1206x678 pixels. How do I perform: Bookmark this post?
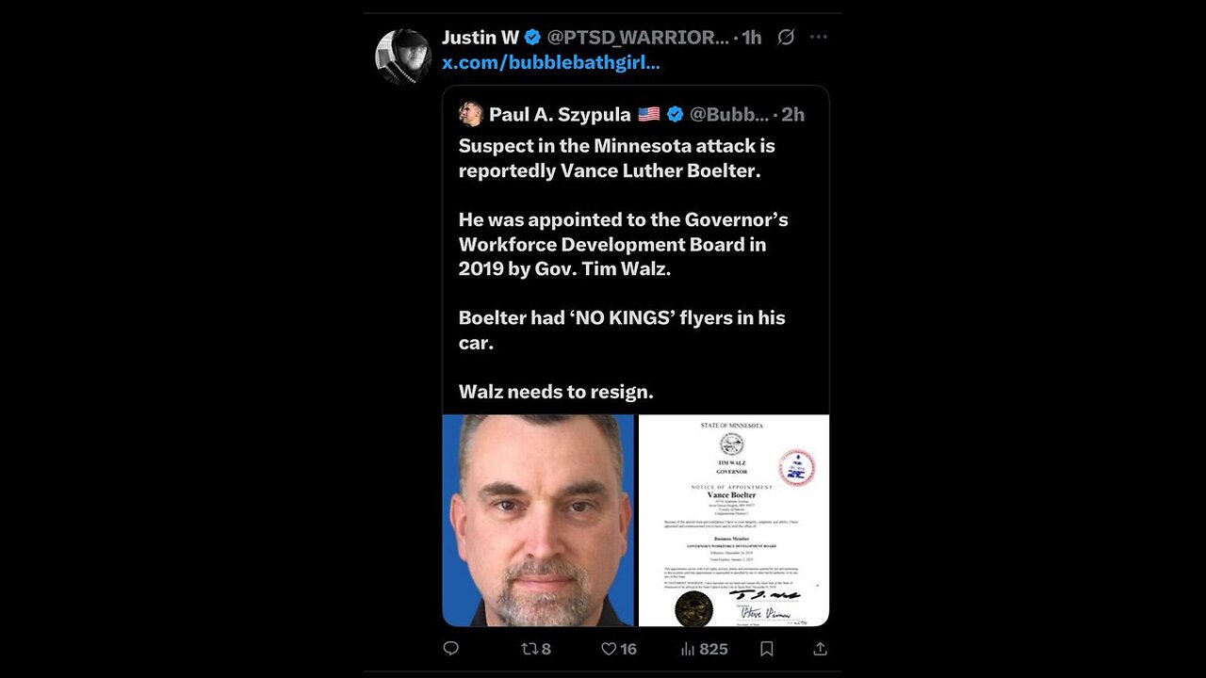[767, 649]
